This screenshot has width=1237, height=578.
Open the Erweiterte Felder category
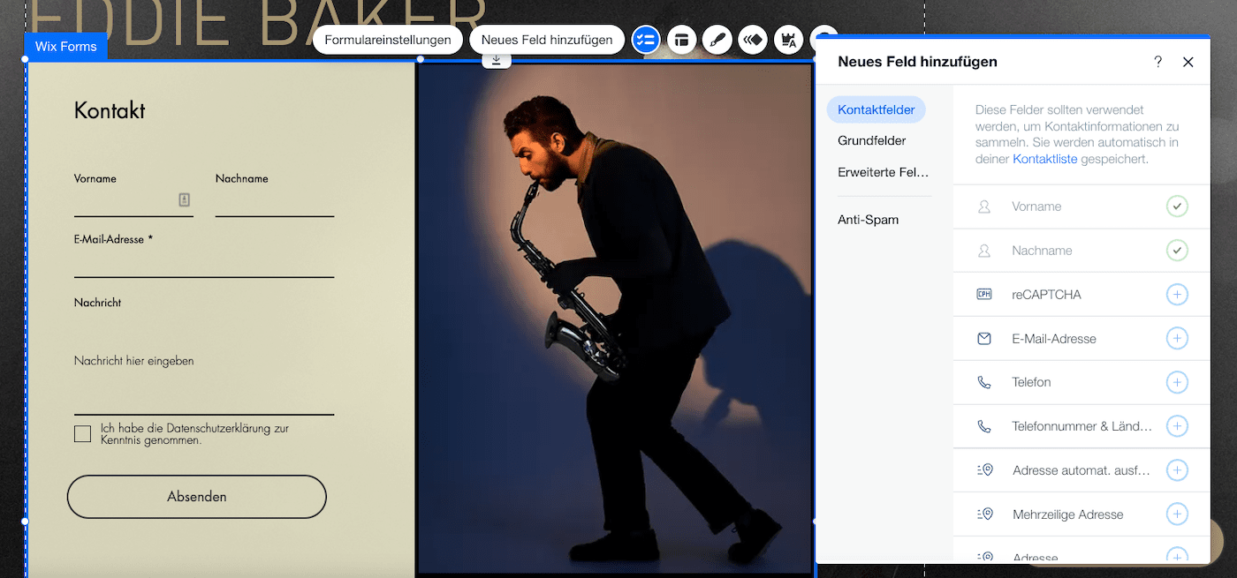point(884,172)
